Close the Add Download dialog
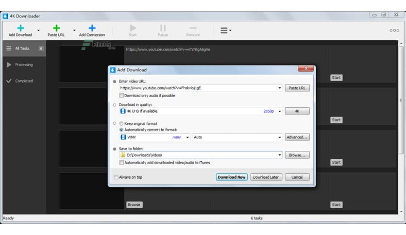This screenshot has width=406, height=235. 306,68
